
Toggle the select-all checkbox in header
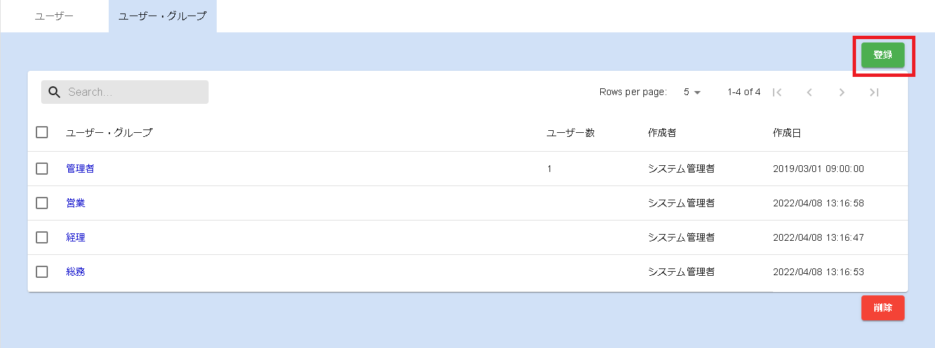(x=42, y=133)
